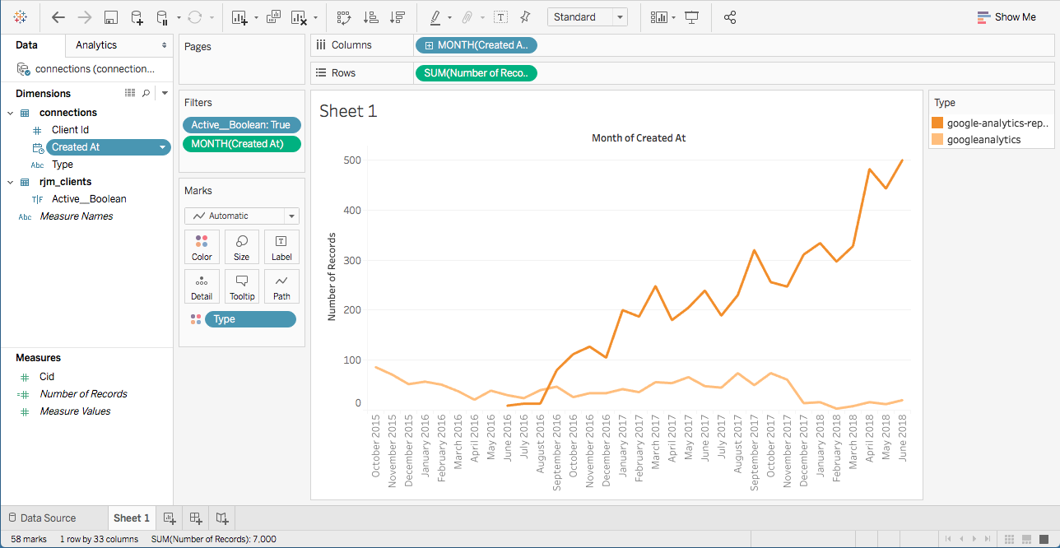Image resolution: width=1060 pixels, height=548 pixels.
Task: Show mark labels via toolbar
Action: coord(500,16)
